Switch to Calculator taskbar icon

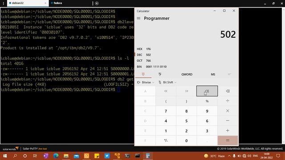click(148, 156)
